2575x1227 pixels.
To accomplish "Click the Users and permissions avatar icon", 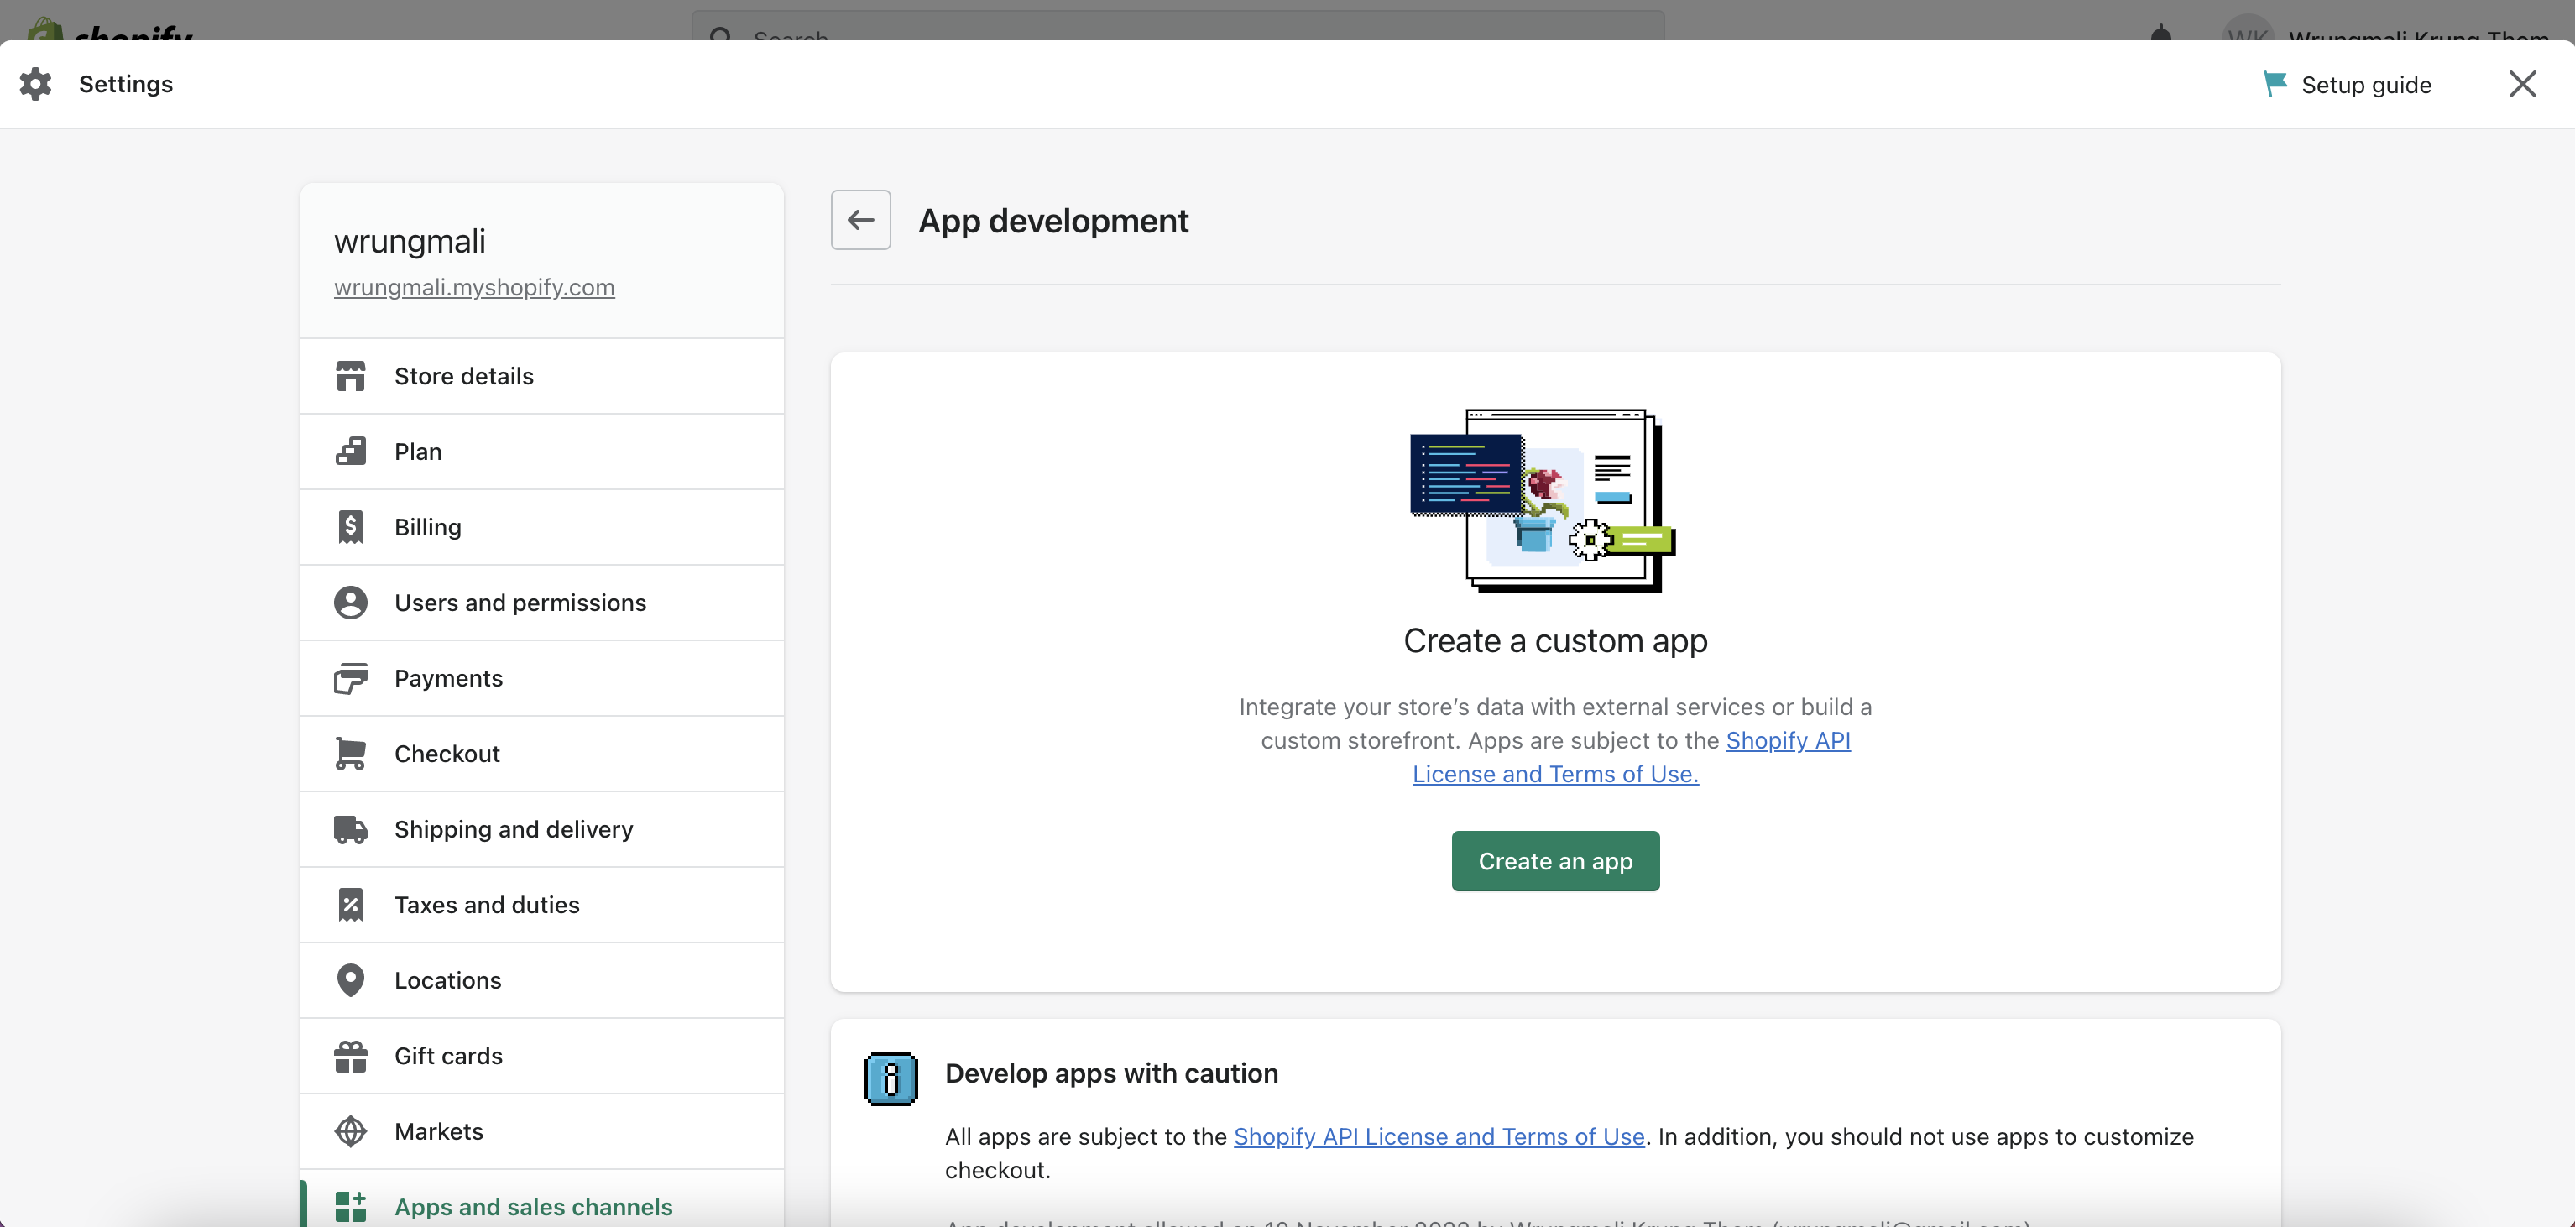I will [351, 603].
